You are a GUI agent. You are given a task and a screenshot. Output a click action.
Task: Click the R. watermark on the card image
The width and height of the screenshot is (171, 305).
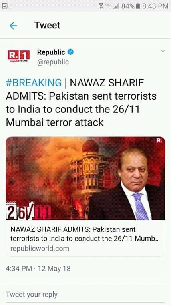click(x=159, y=141)
